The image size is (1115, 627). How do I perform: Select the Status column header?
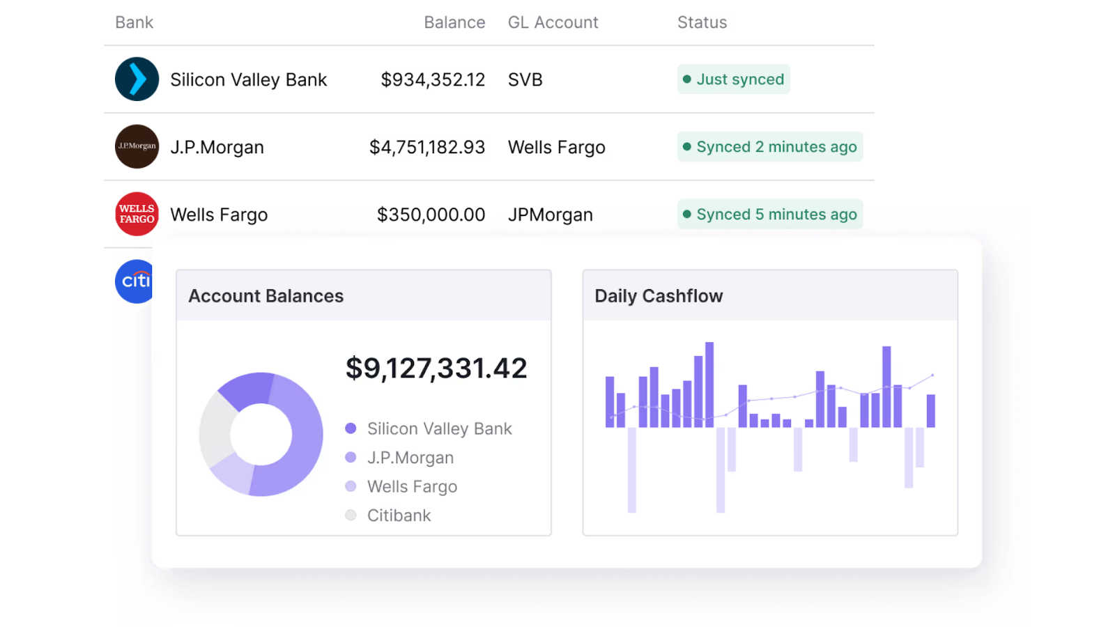[x=702, y=22]
